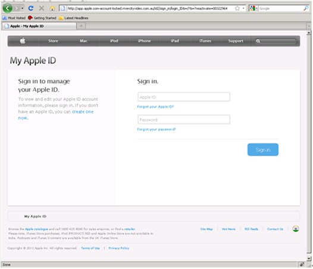Go to the Home page icon
Image resolution: width=313 pixels, height=269 pixels.
pos(52,8)
